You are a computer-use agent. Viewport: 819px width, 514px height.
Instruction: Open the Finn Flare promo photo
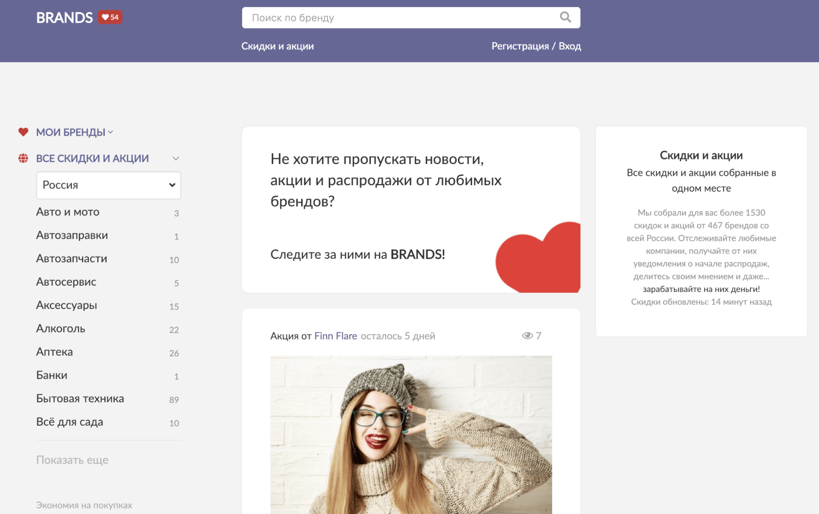(x=411, y=435)
